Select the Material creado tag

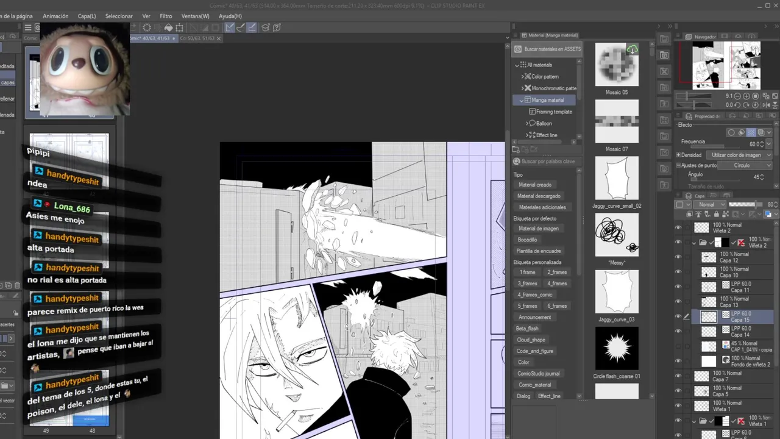click(x=535, y=185)
